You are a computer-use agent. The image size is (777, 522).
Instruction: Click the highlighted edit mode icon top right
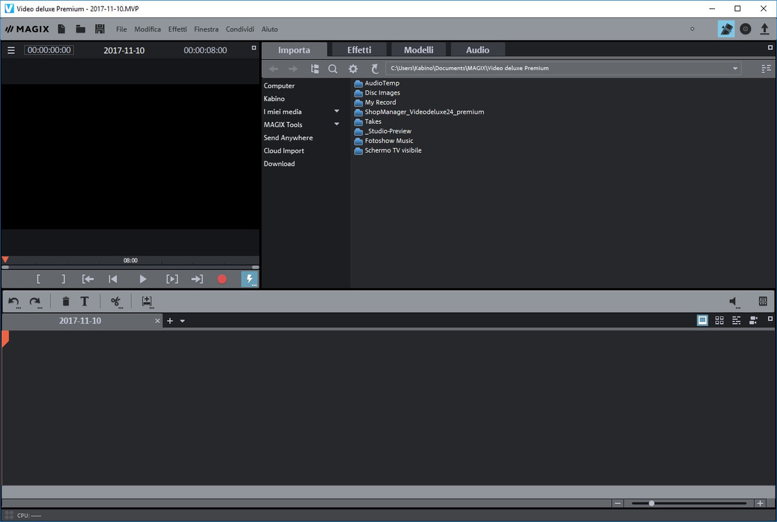click(x=726, y=29)
